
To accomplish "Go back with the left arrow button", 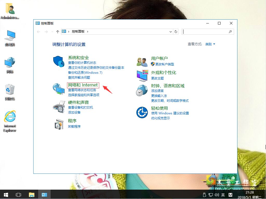I will 38,32.
